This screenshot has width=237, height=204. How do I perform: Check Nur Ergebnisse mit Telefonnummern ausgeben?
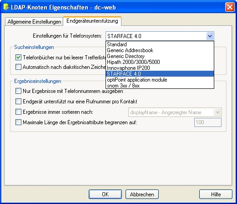click(x=18, y=91)
